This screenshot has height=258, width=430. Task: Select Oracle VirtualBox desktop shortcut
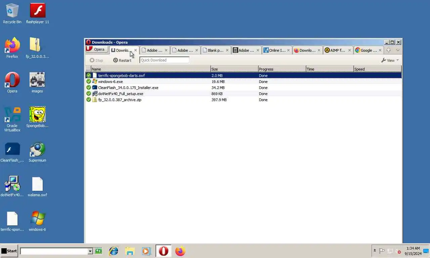pyautogui.click(x=12, y=119)
